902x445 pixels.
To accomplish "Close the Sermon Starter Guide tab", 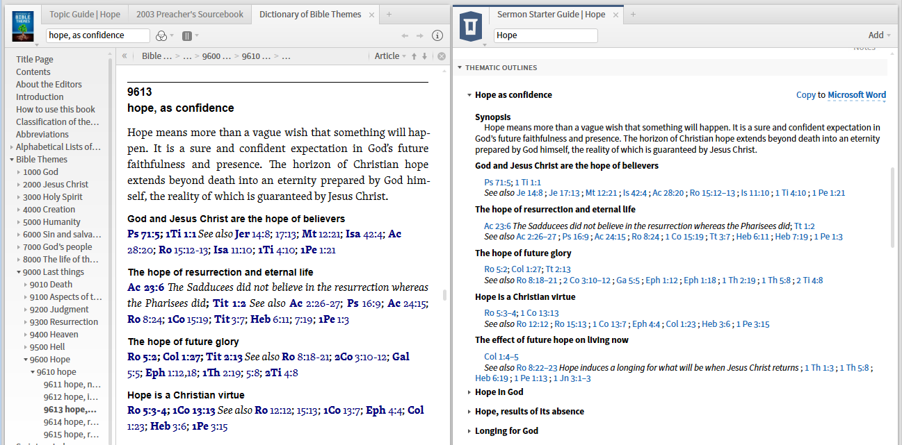I will 617,15.
